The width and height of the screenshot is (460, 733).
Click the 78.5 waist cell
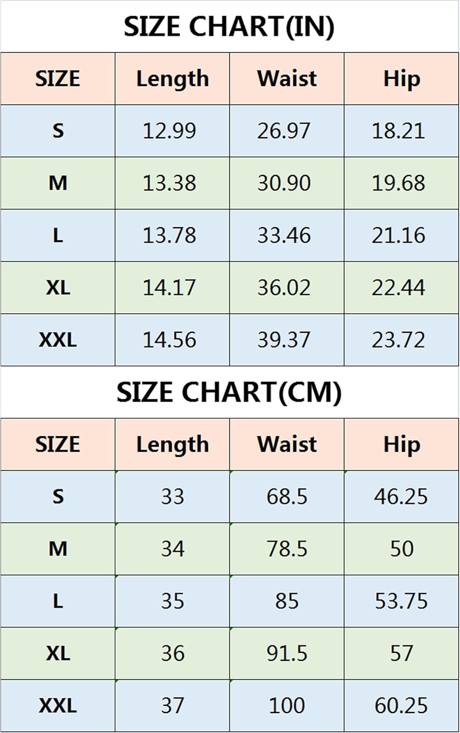click(x=287, y=549)
